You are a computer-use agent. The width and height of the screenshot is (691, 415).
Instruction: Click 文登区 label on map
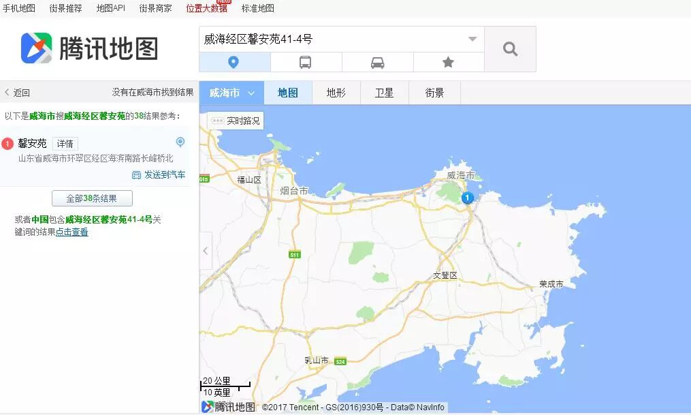coord(445,275)
